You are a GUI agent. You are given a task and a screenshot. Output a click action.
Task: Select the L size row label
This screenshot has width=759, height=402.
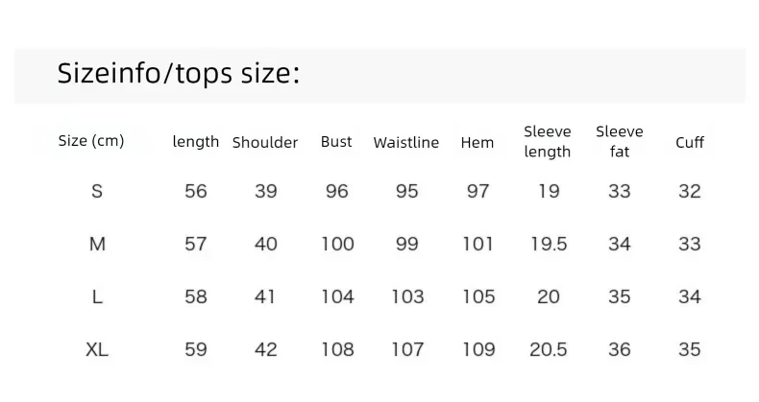tap(97, 296)
